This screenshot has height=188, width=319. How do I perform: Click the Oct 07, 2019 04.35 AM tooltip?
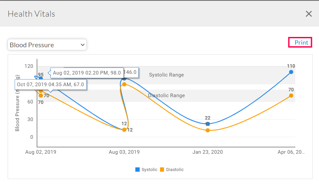pyautogui.click(x=50, y=85)
